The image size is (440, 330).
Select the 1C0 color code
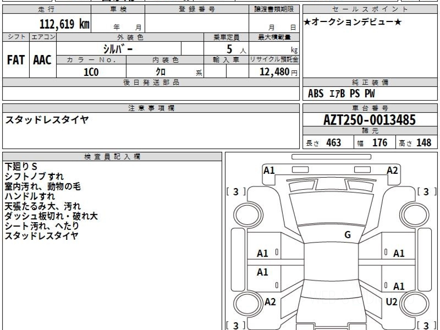(91, 72)
